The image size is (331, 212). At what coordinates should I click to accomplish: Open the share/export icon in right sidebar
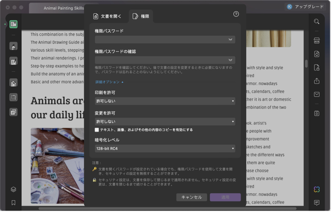[317, 81]
